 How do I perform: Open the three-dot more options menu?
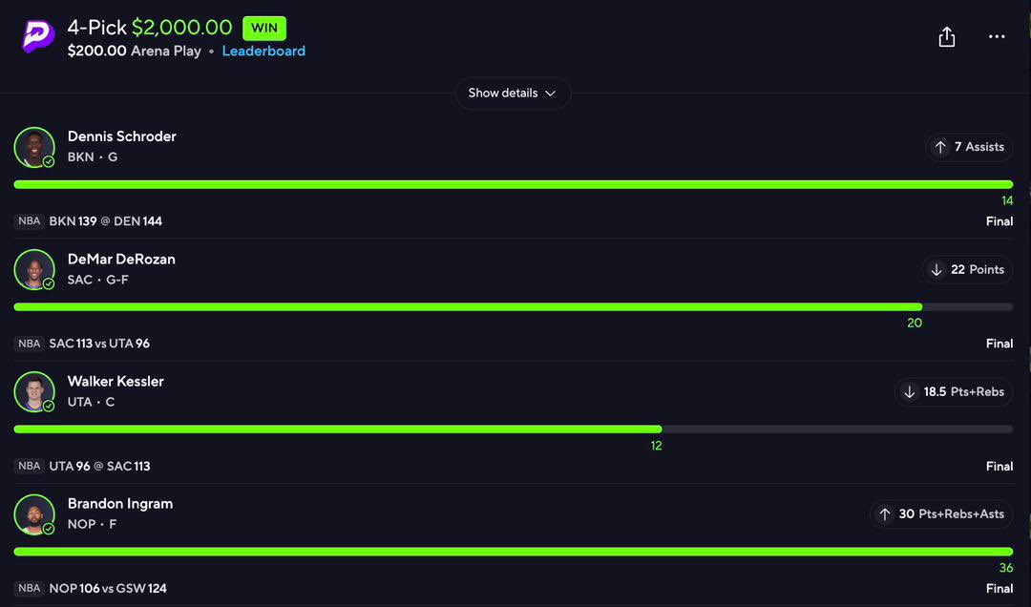coord(997,37)
